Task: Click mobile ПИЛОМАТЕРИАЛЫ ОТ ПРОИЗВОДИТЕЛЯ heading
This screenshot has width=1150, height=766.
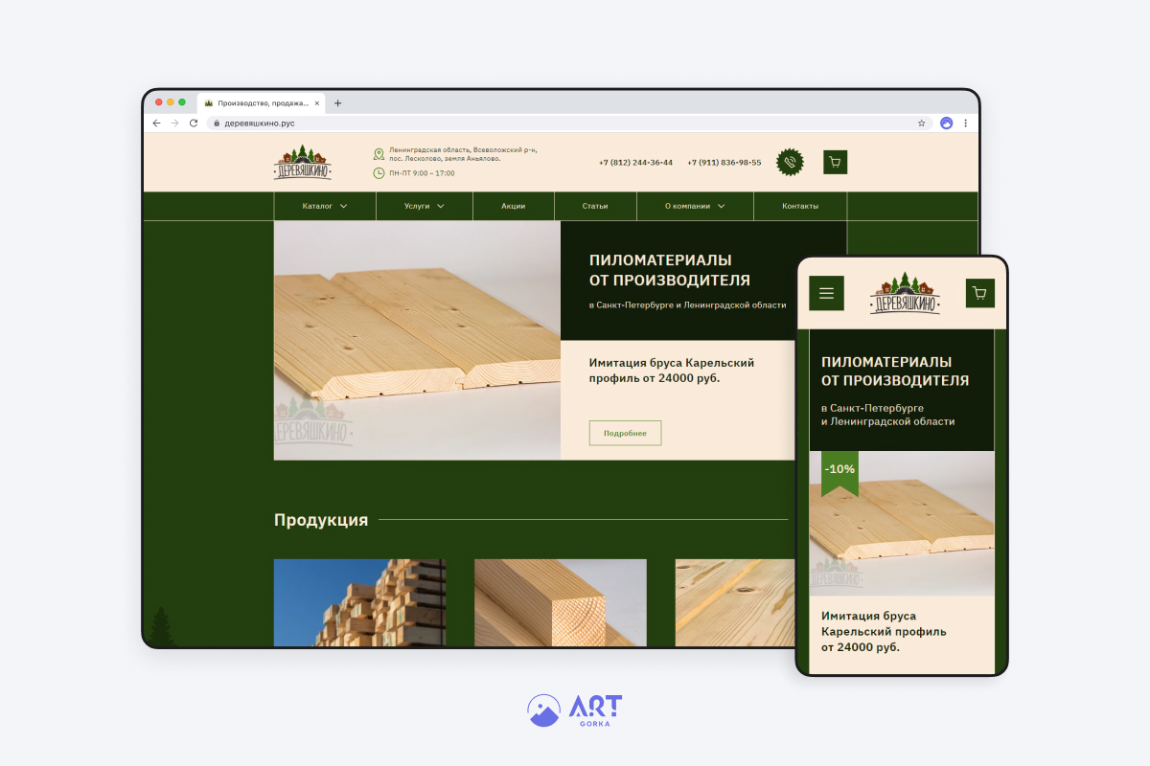Action: tap(895, 372)
